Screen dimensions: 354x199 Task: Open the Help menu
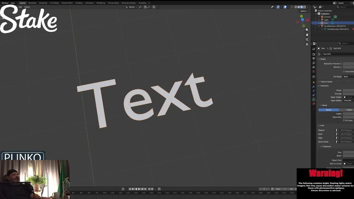tap(13, 3)
